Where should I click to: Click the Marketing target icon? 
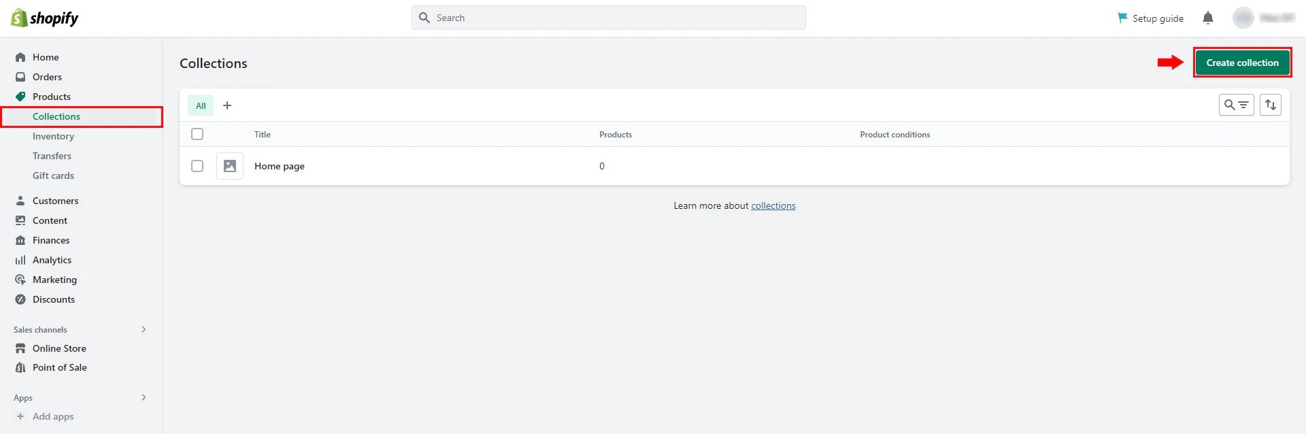point(20,280)
